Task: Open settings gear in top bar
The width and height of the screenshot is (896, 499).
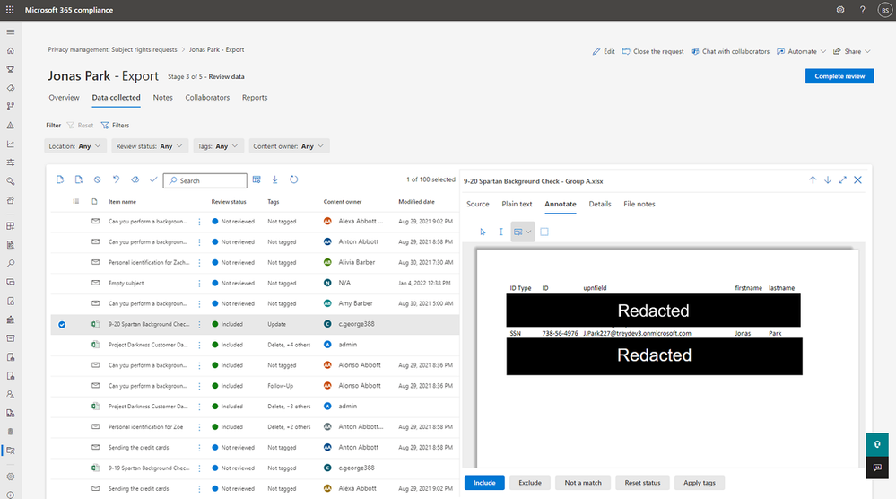Action: (840, 10)
